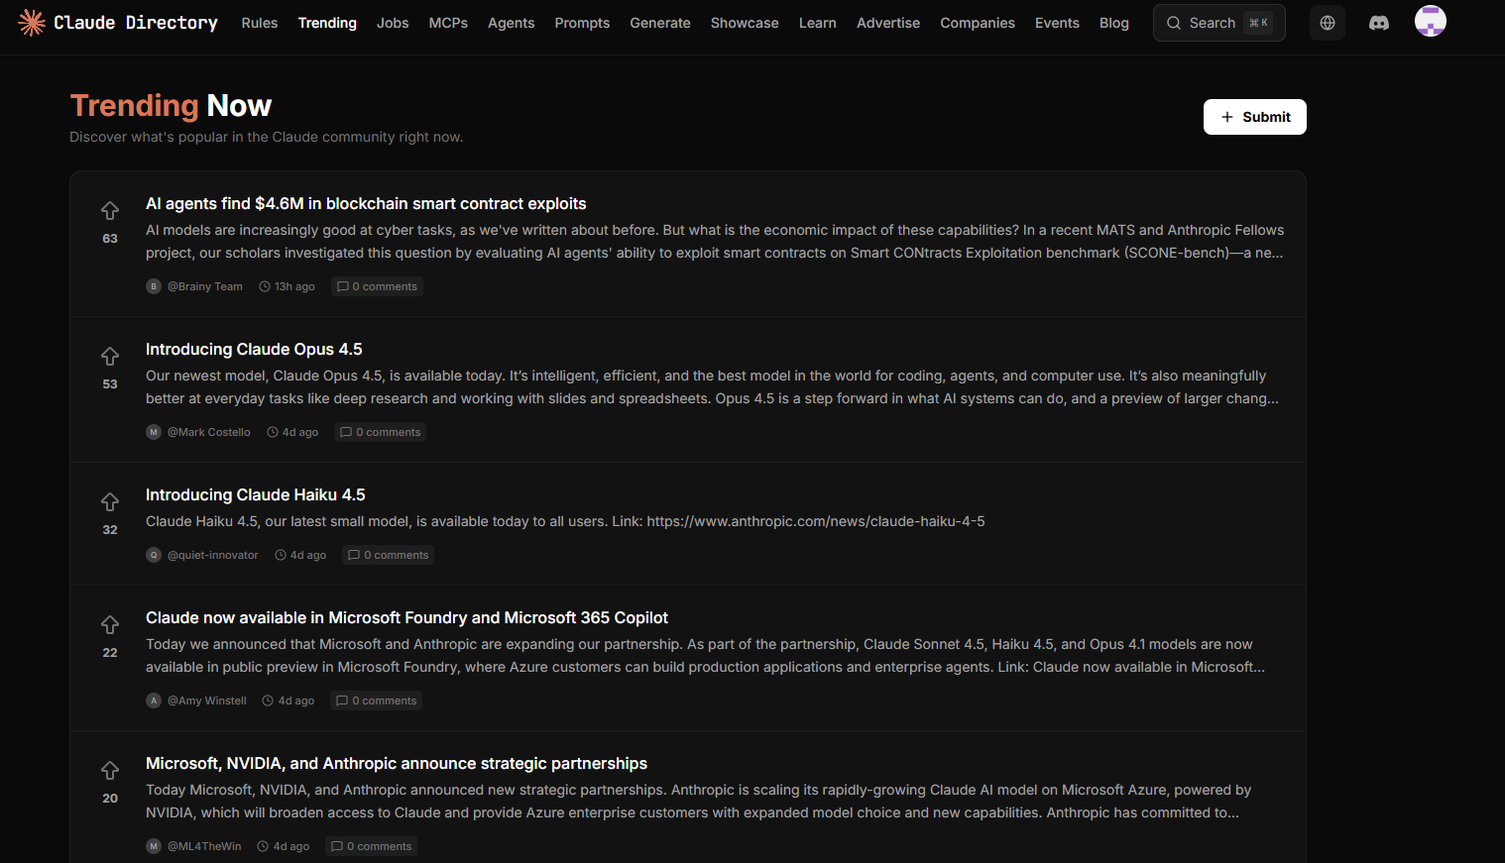Upvote the Introducing Claude Opus 4.5 post
This screenshot has width=1505, height=863.
point(110,356)
